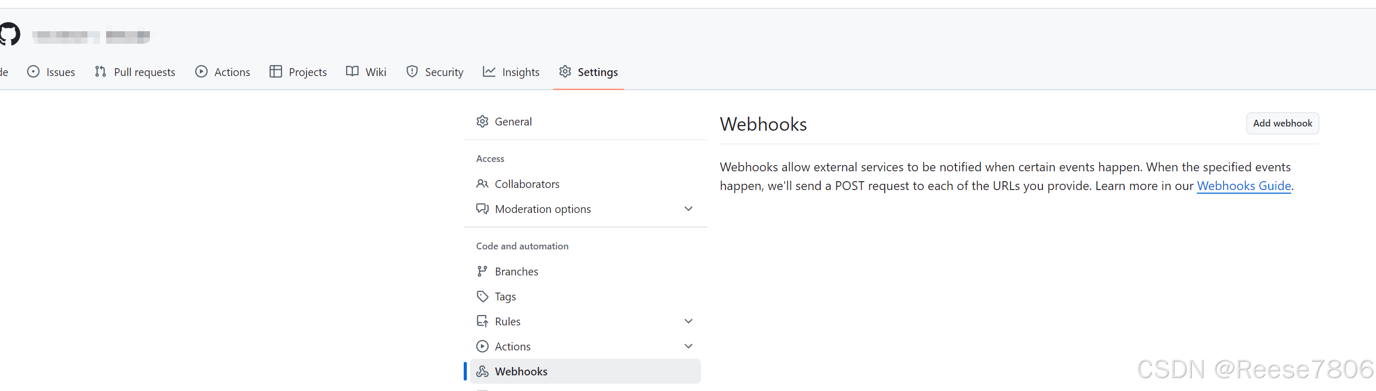The image size is (1376, 391).
Task: Click the Projects table icon
Action: point(276,71)
